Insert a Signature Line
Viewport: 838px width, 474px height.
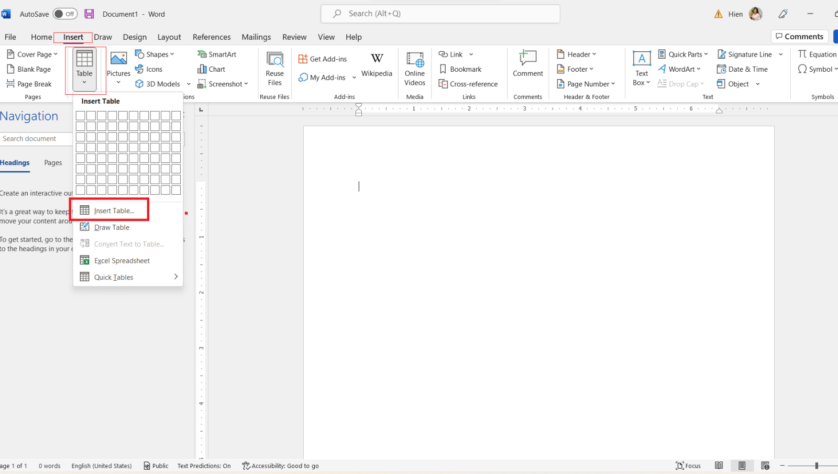[x=744, y=54]
